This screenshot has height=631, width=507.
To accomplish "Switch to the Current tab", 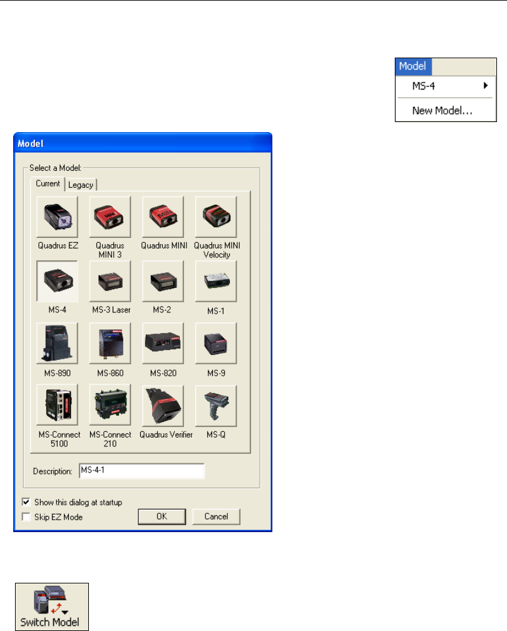I will tap(48, 183).
